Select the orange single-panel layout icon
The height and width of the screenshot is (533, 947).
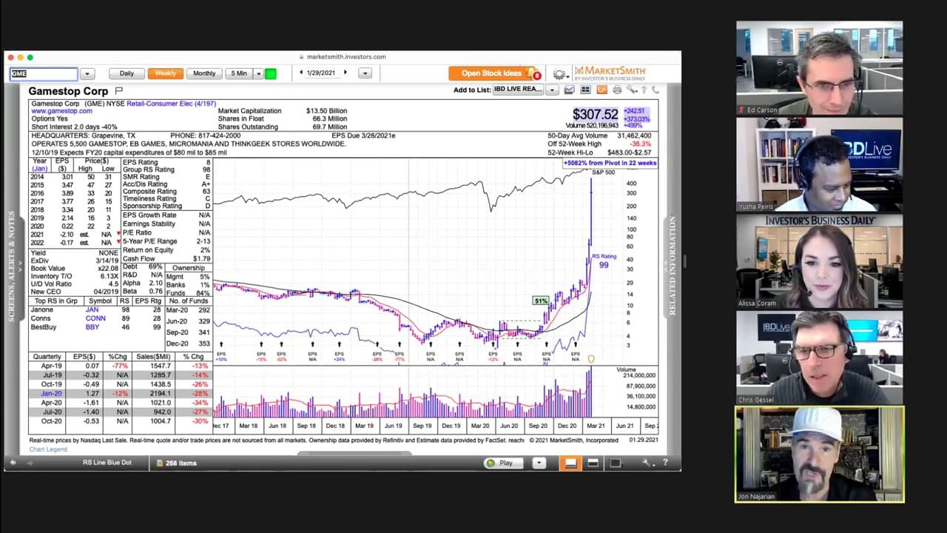570,463
